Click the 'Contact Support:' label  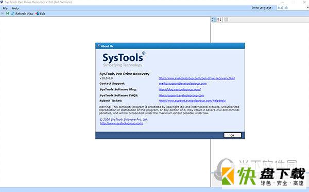112,84
